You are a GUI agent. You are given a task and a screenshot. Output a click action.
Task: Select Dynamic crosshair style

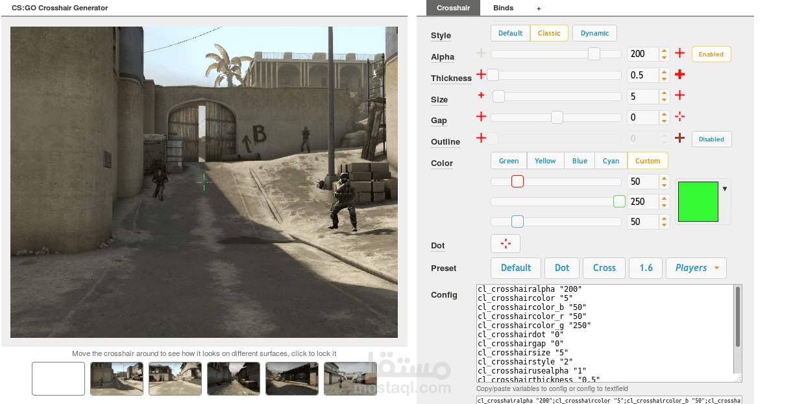(594, 33)
